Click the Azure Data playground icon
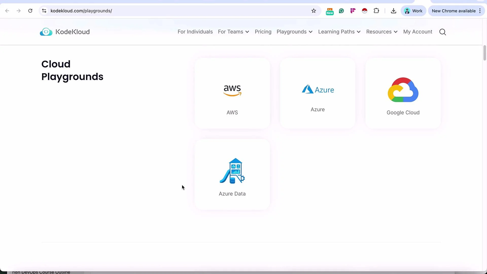 [x=232, y=171]
